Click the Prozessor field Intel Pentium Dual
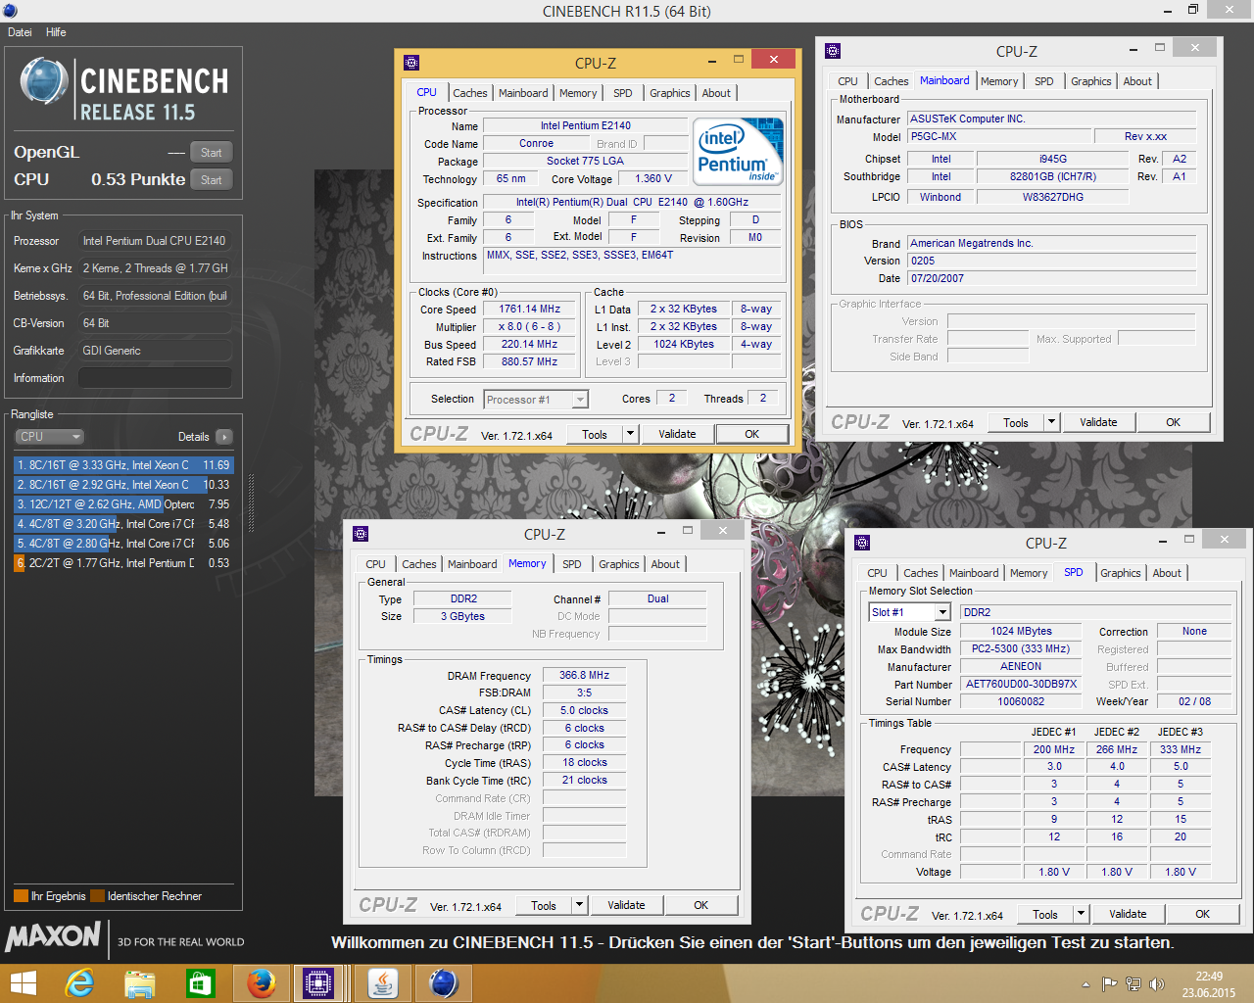Image resolution: width=1254 pixels, height=1003 pixels. [x=155, y=240]
